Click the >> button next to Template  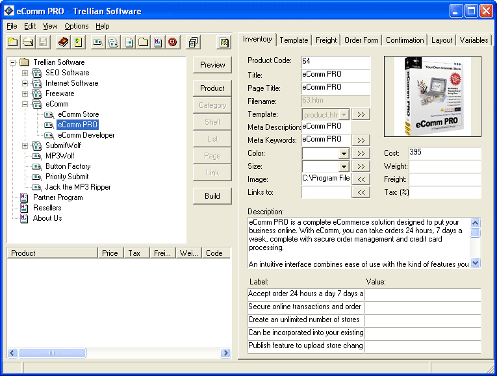(x=361, y=115)
